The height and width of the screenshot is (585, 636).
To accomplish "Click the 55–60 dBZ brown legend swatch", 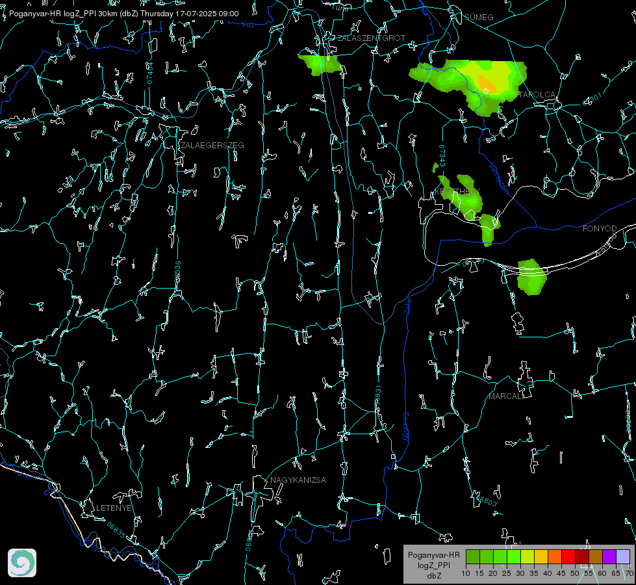I will pyautogui.click(x=596, y=556).
